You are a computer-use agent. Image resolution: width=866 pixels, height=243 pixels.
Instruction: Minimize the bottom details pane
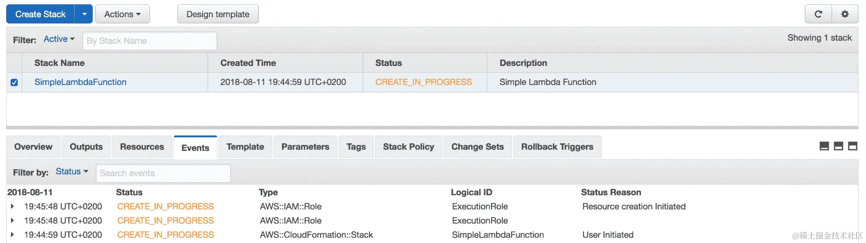(824, 147)
